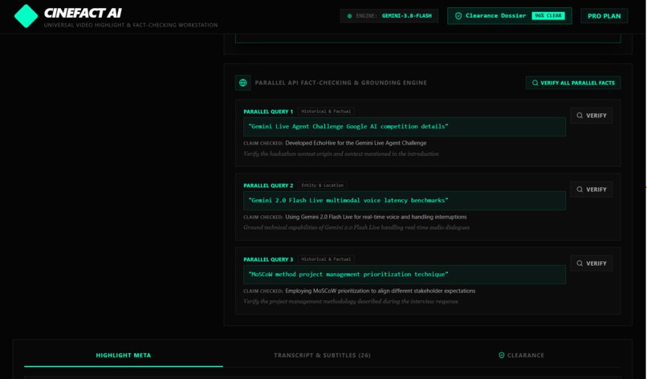Click Historical & Factual tag on Query 1
This screenshot has width=647, height=379.
[326, 112]
